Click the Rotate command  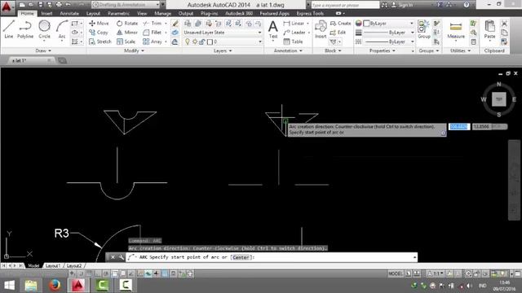127,24
